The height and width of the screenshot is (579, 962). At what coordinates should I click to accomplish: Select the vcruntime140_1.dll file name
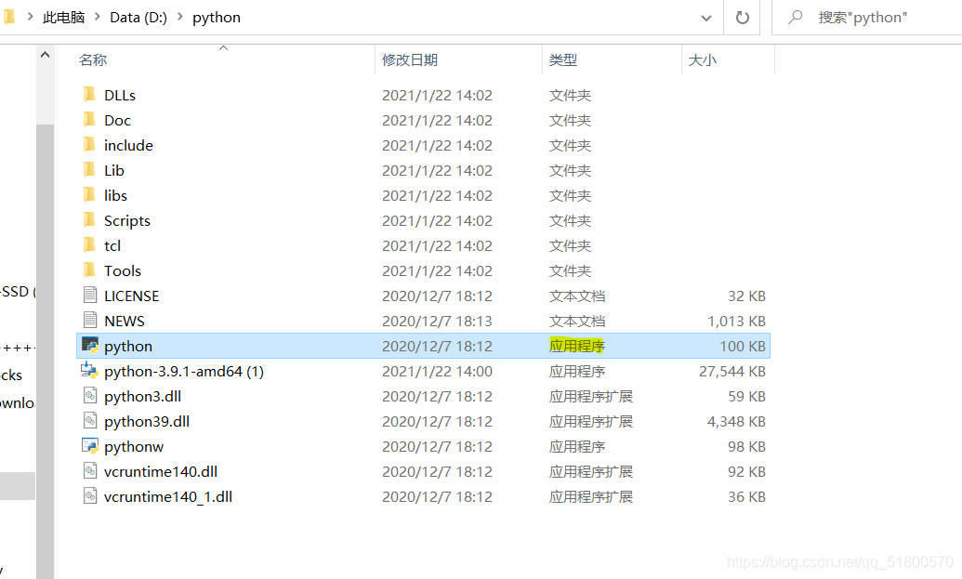(x=168, y=497)
